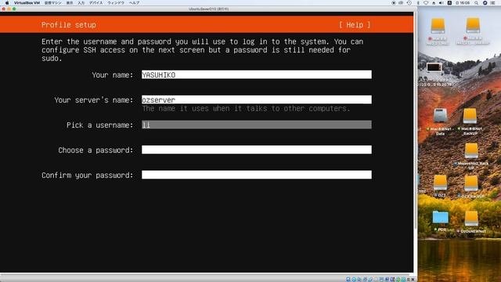The width and height of the screenshot is (501, 282).
Task: Open the Apple menu
Action: coord(7,2)
